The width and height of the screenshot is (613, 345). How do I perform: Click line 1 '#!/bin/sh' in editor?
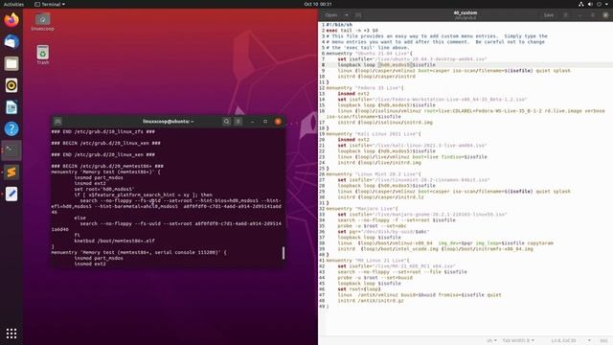tap(339, 25)
